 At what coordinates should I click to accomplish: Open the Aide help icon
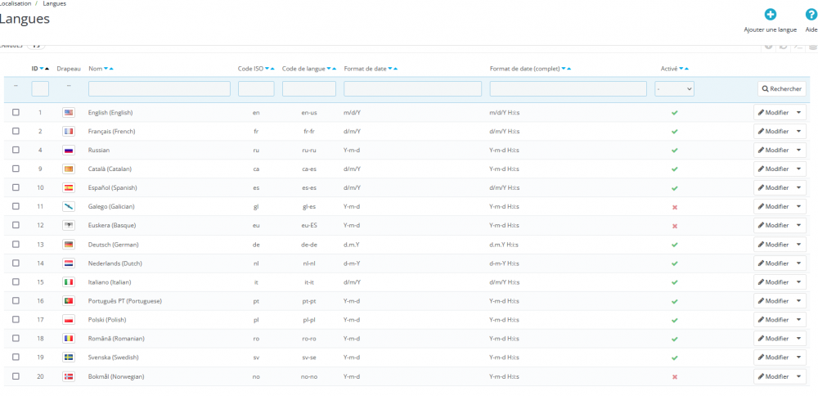point(811,15)
